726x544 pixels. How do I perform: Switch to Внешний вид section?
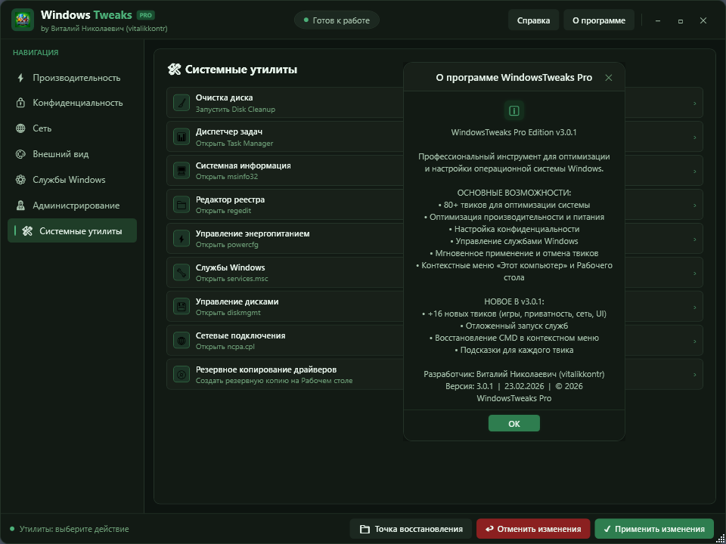pyautogui.click(x=73, y=154)
